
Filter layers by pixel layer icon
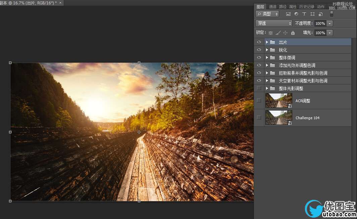click(x=288, y=14)
